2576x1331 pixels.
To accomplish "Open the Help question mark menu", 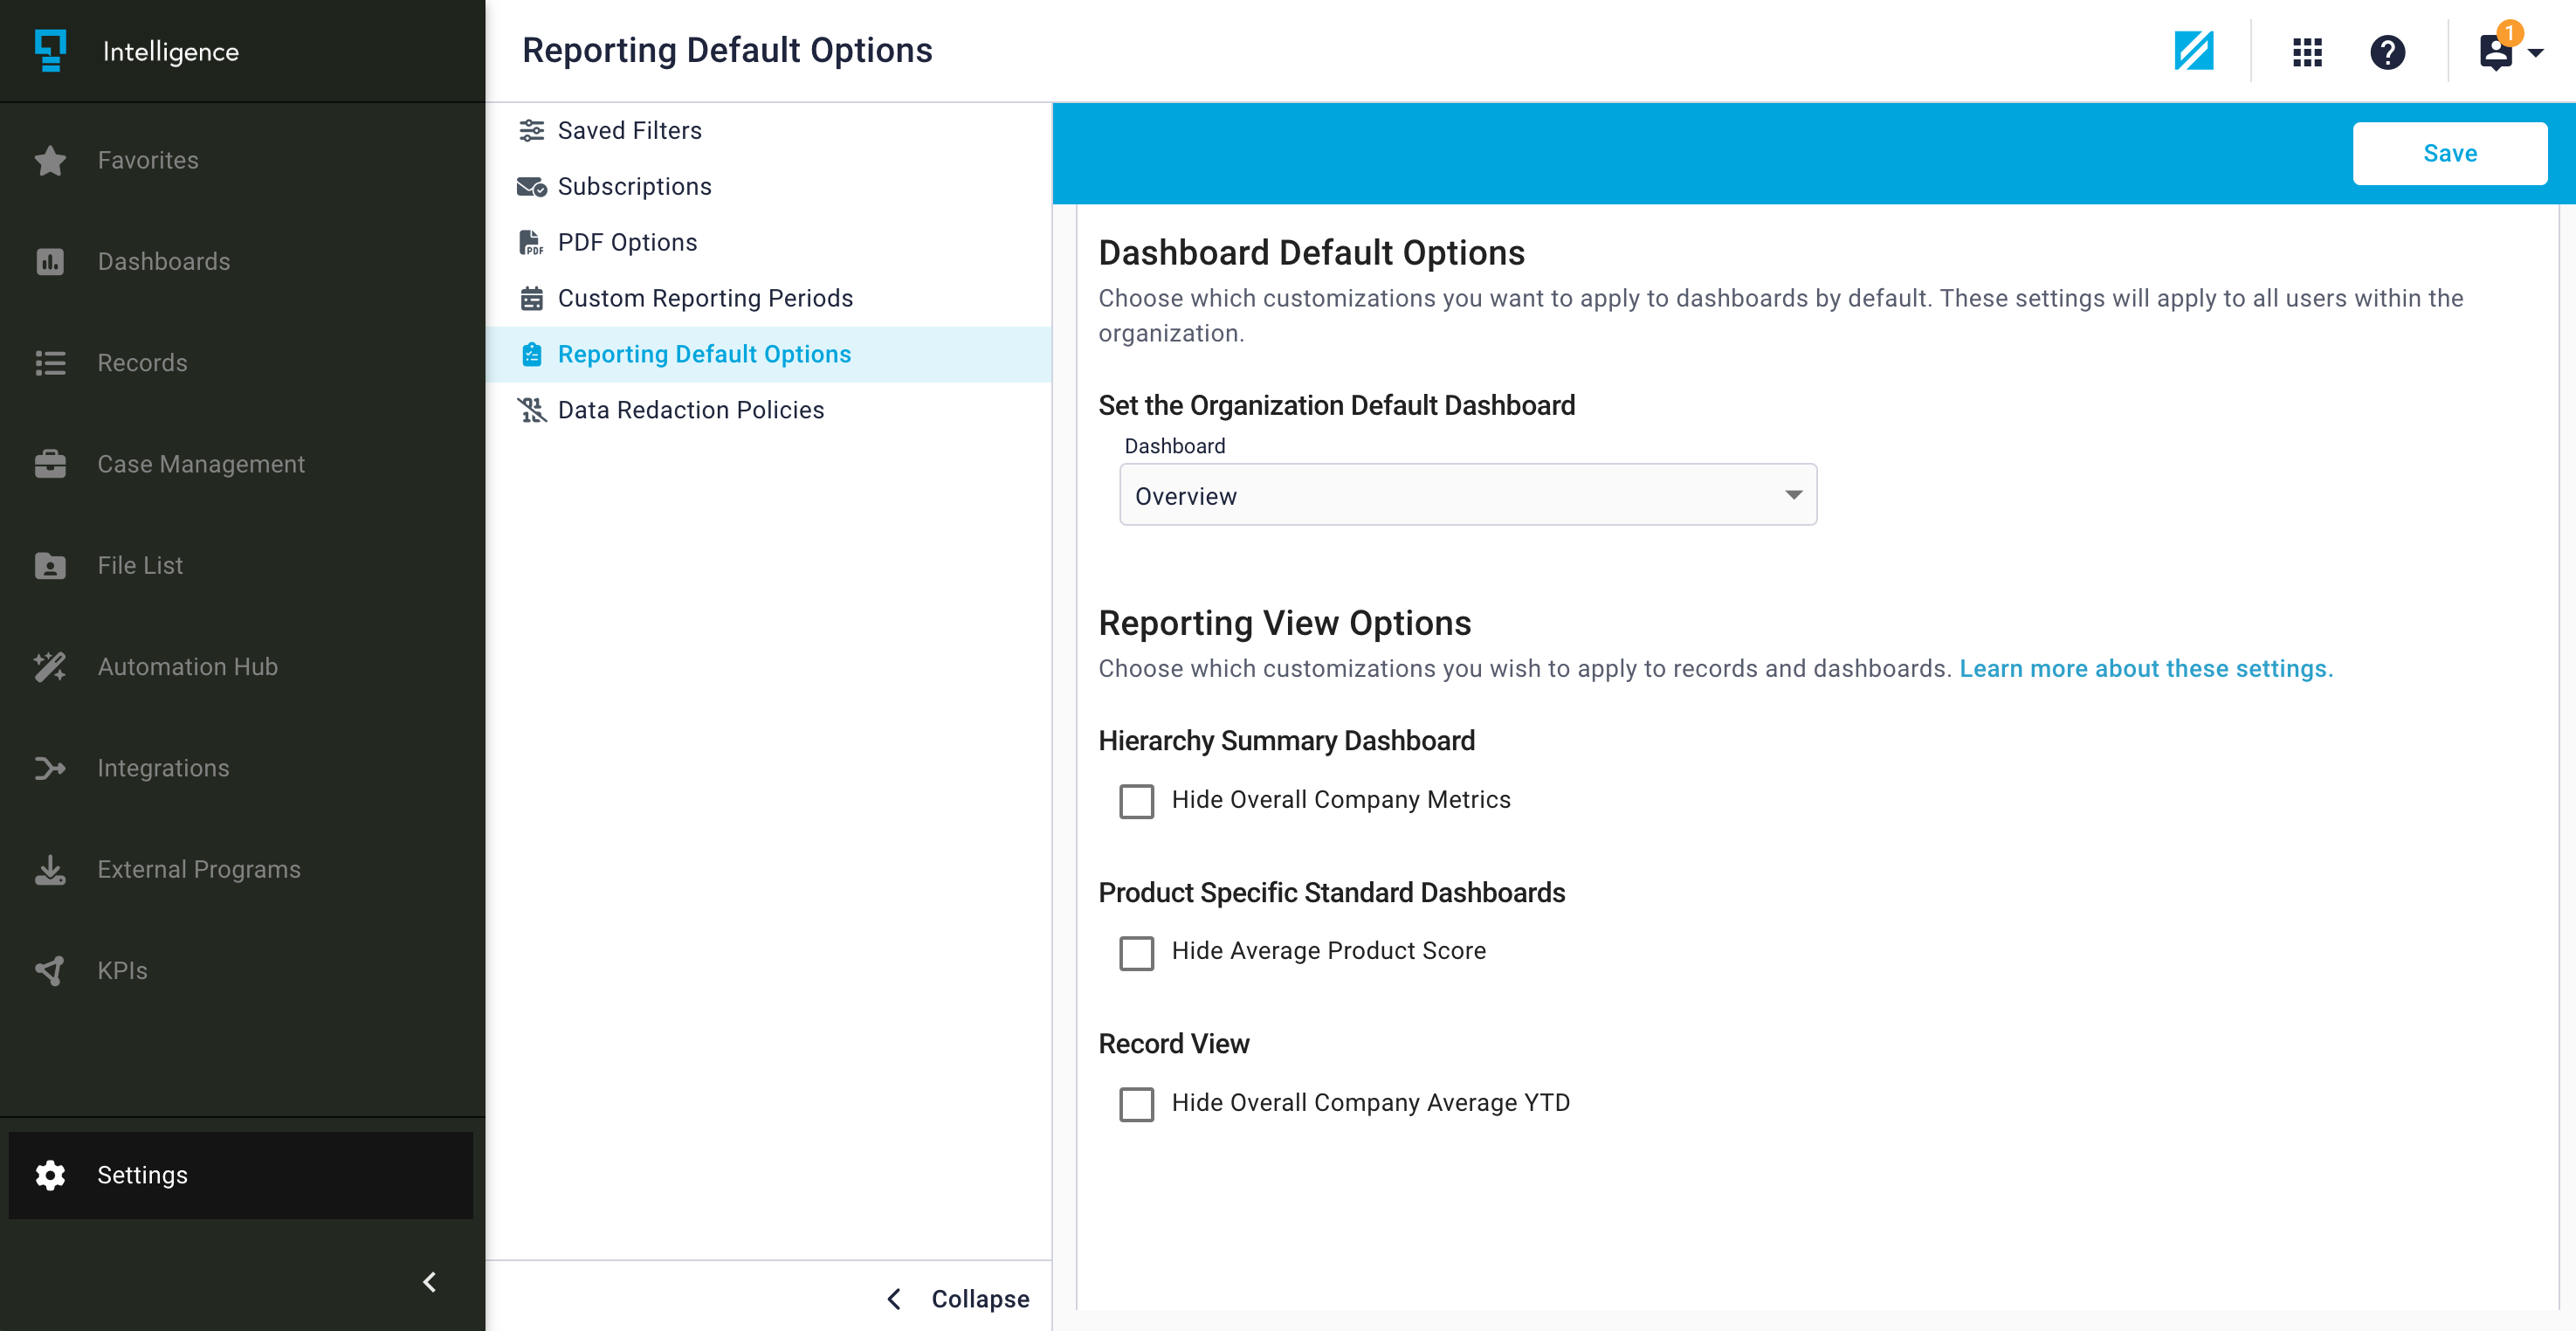I will point(2388,52).
